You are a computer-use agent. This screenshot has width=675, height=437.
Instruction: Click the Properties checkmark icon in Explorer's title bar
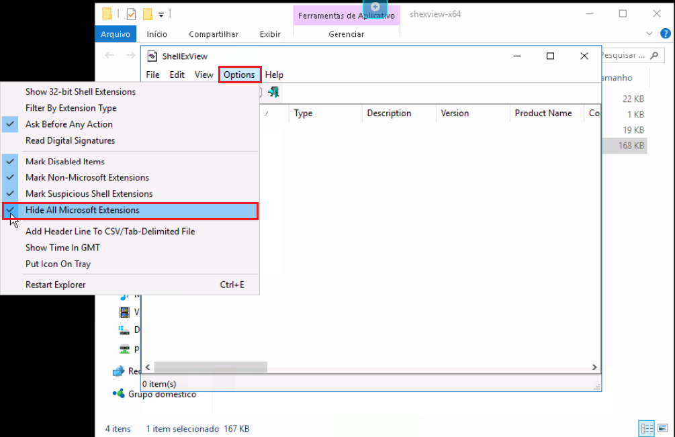coord(131,14)
